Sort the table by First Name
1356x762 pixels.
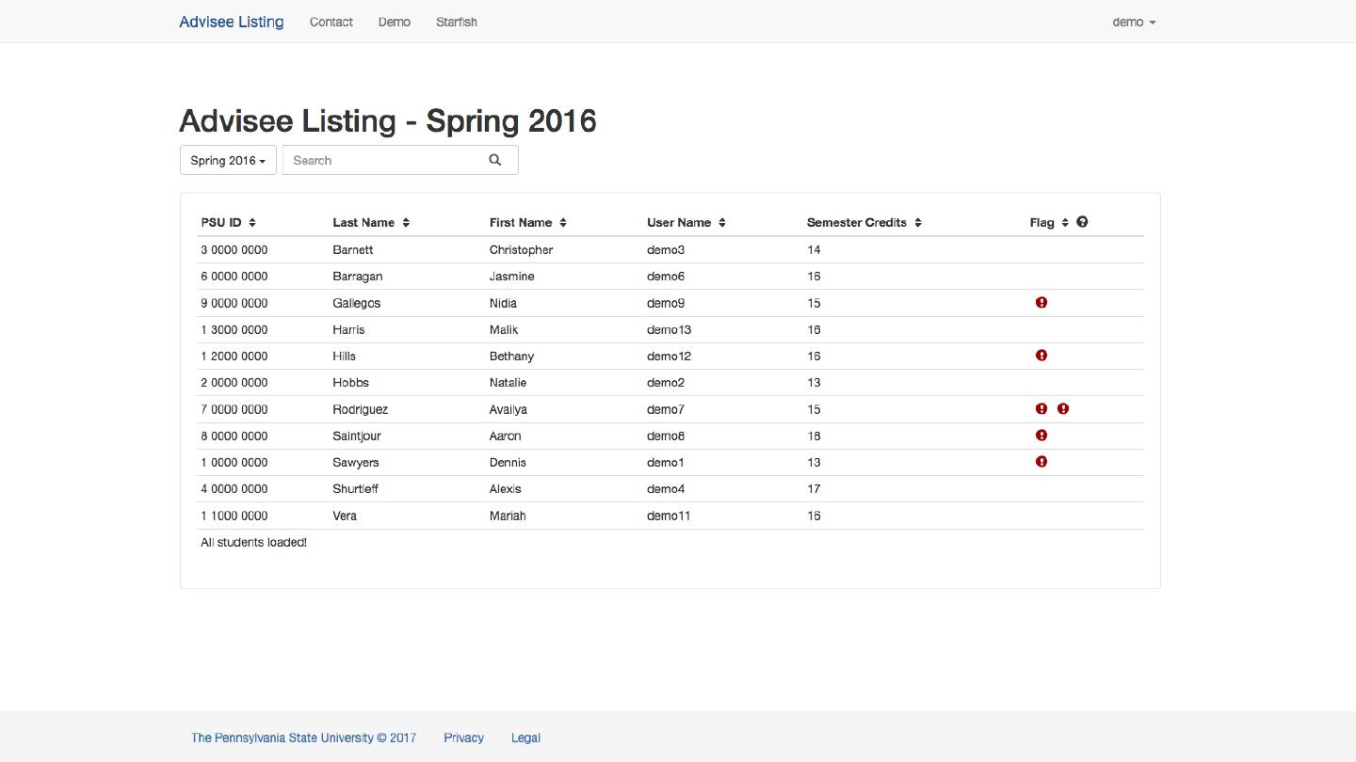coord(562,223)
